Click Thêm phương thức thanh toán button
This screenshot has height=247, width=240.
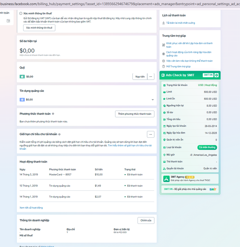[x=135, y=114]
